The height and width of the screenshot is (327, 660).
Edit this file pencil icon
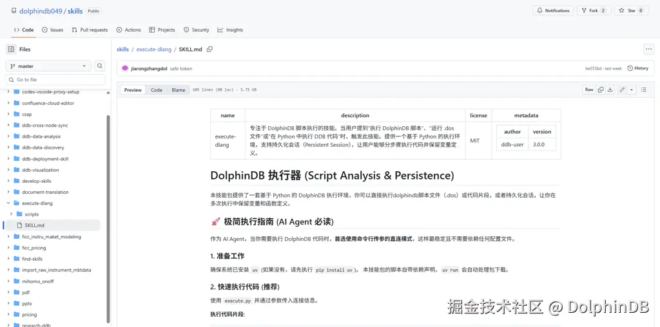tap(622, 89)
